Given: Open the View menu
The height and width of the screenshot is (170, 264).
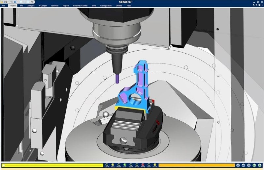Looking at the screenshot, I should point(94,6).
